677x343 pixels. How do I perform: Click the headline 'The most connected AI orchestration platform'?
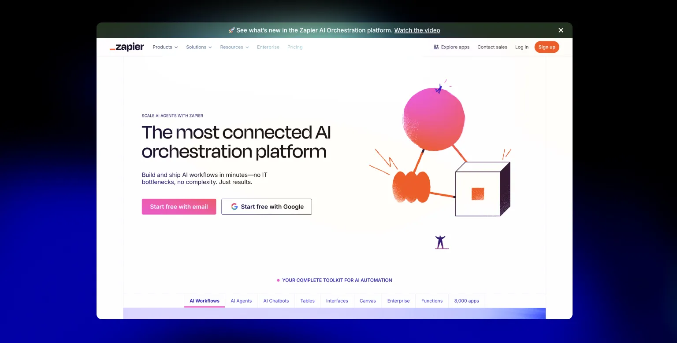pos(236,142)
